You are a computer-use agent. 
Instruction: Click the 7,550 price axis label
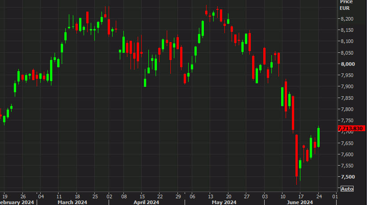[x=347, y=166]
